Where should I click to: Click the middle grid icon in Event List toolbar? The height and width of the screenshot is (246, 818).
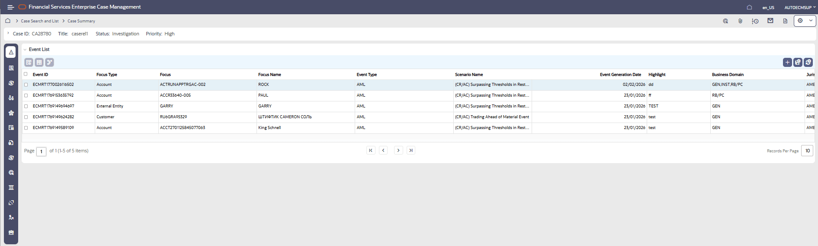tap(39, 63)
